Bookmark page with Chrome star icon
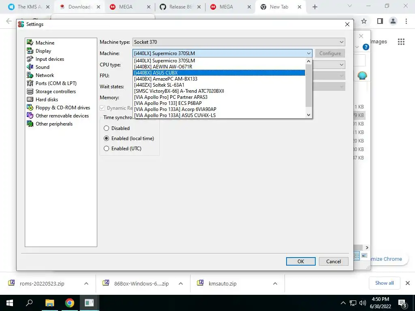Screen dimensions: 415x311 coord(364,21)
